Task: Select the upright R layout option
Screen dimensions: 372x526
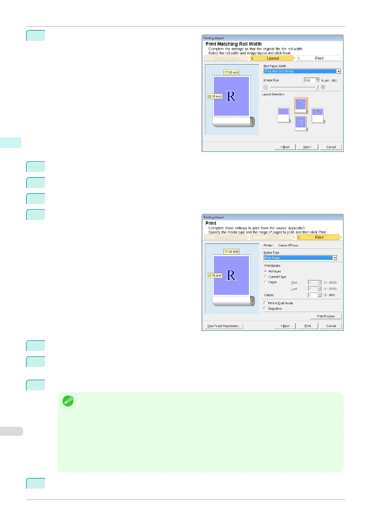Action: 301,106
